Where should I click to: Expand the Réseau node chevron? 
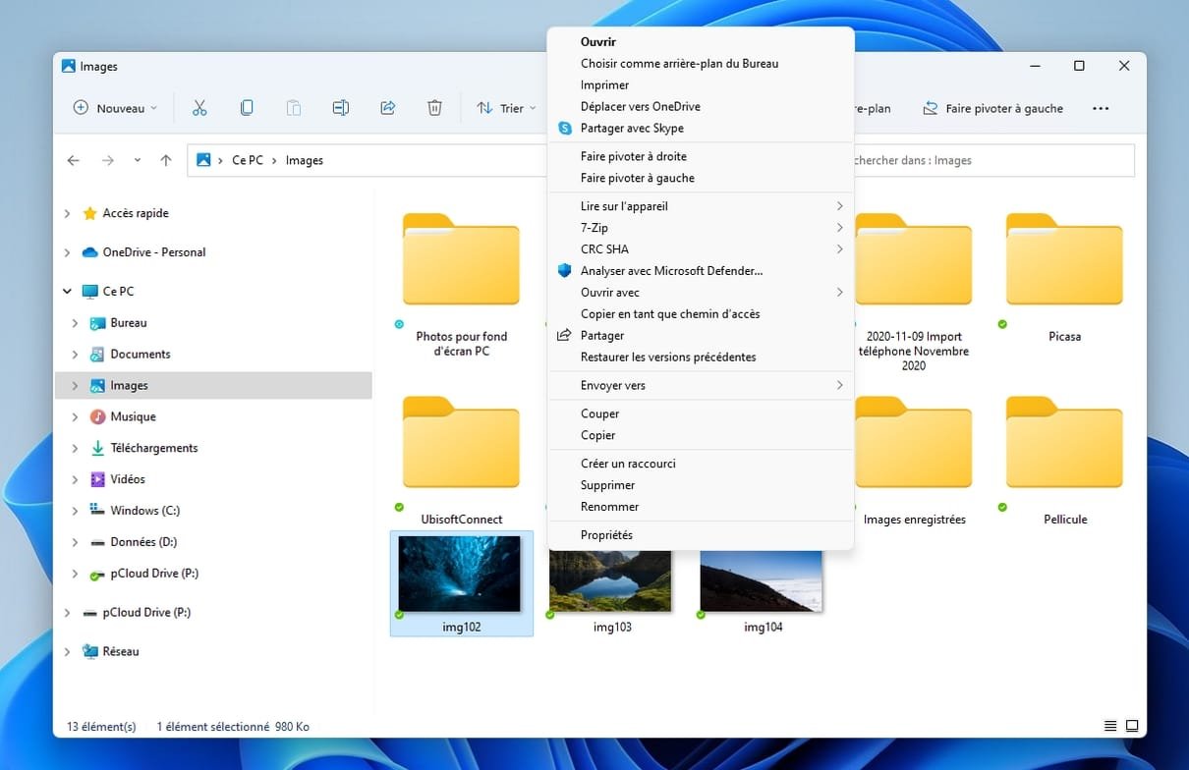click(x=67, y=651)
